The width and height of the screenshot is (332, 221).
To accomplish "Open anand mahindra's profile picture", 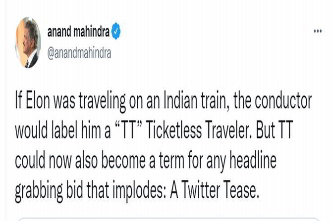I will (x=28, y=43).
